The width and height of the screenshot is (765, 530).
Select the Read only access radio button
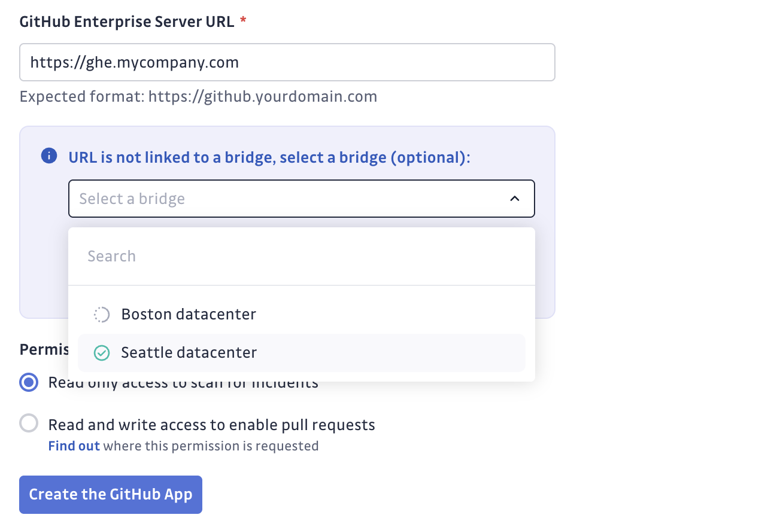click(29, 382)
